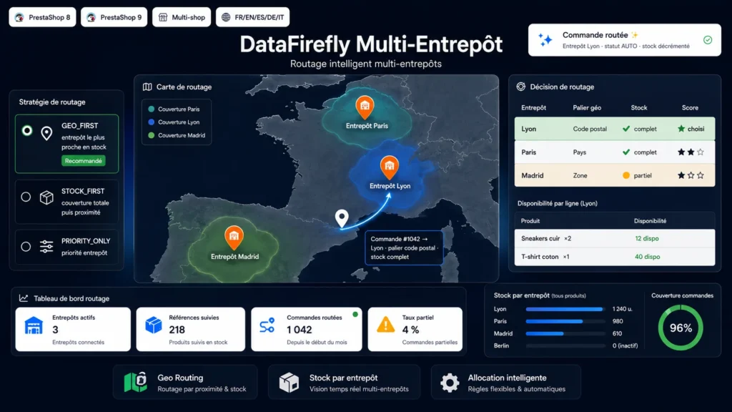Choose the PRIORITY_ONLY strategy radio

26,247
